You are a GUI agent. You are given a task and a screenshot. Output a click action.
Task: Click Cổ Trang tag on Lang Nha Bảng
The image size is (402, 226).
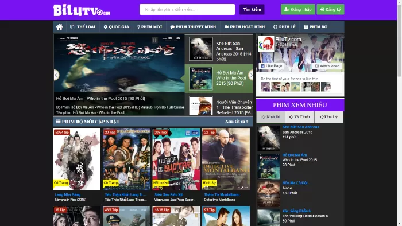(x=61, y=183)
